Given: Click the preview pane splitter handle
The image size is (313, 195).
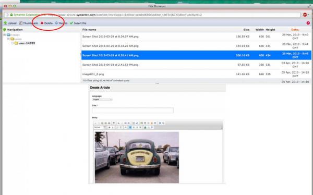Looking at the screenshot, I should 157,83.
